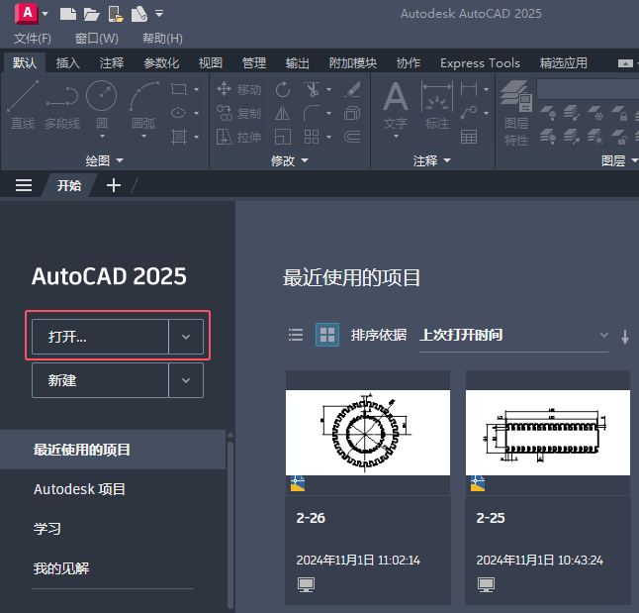Open the file tab hamburger menu
Image resolution: width=639 pixels, height=613 pixels.
[x=24, y=186]
